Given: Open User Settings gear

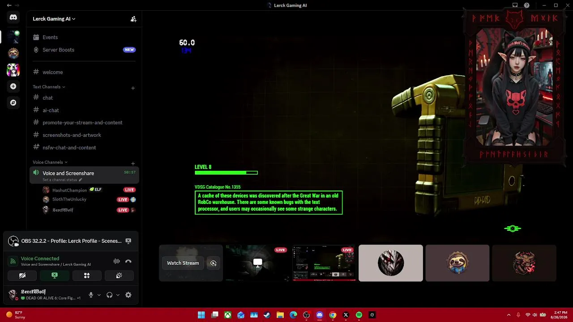Looking at the screenshot, I should (128, 295).
